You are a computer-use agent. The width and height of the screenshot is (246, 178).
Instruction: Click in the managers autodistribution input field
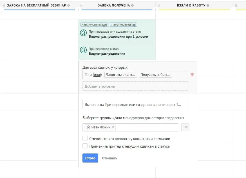146,128
